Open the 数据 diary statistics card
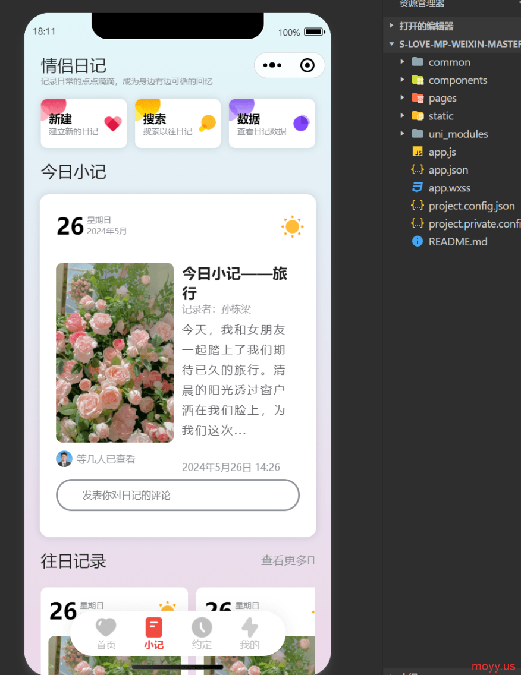 click(272, 124)
